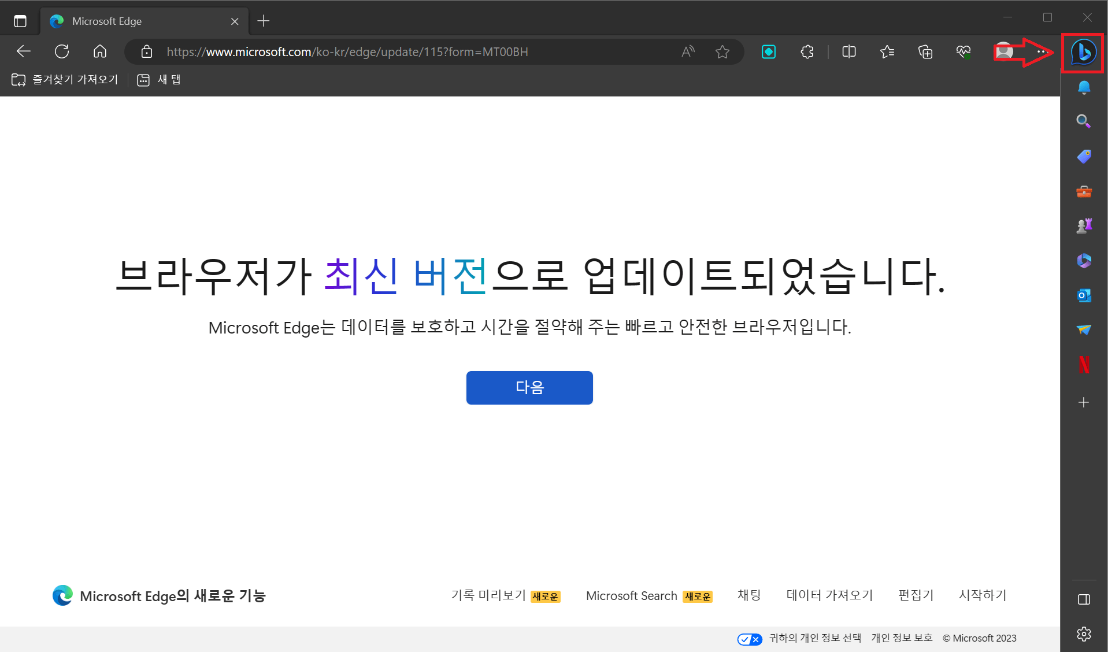The image size is (1108, 652).
Task: Open Collections panel
Action: pyautogui.click(x=925, y=51)
